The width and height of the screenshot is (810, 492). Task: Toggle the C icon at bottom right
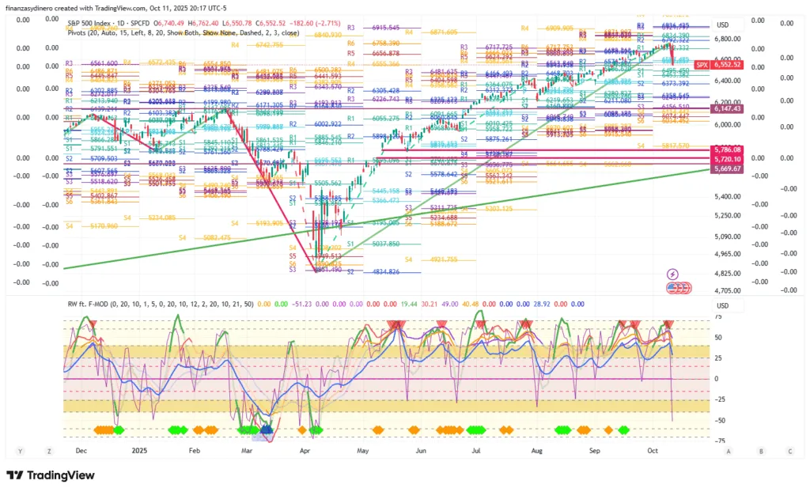[x=789, y=451]
